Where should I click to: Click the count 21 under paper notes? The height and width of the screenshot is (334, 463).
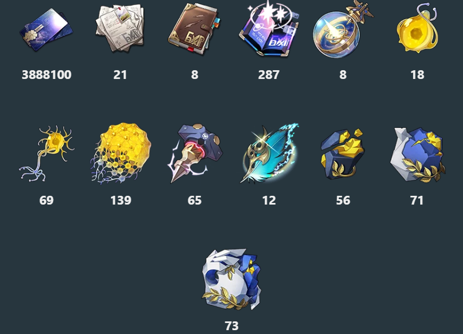pyautogui.click(x=120, y=75)
